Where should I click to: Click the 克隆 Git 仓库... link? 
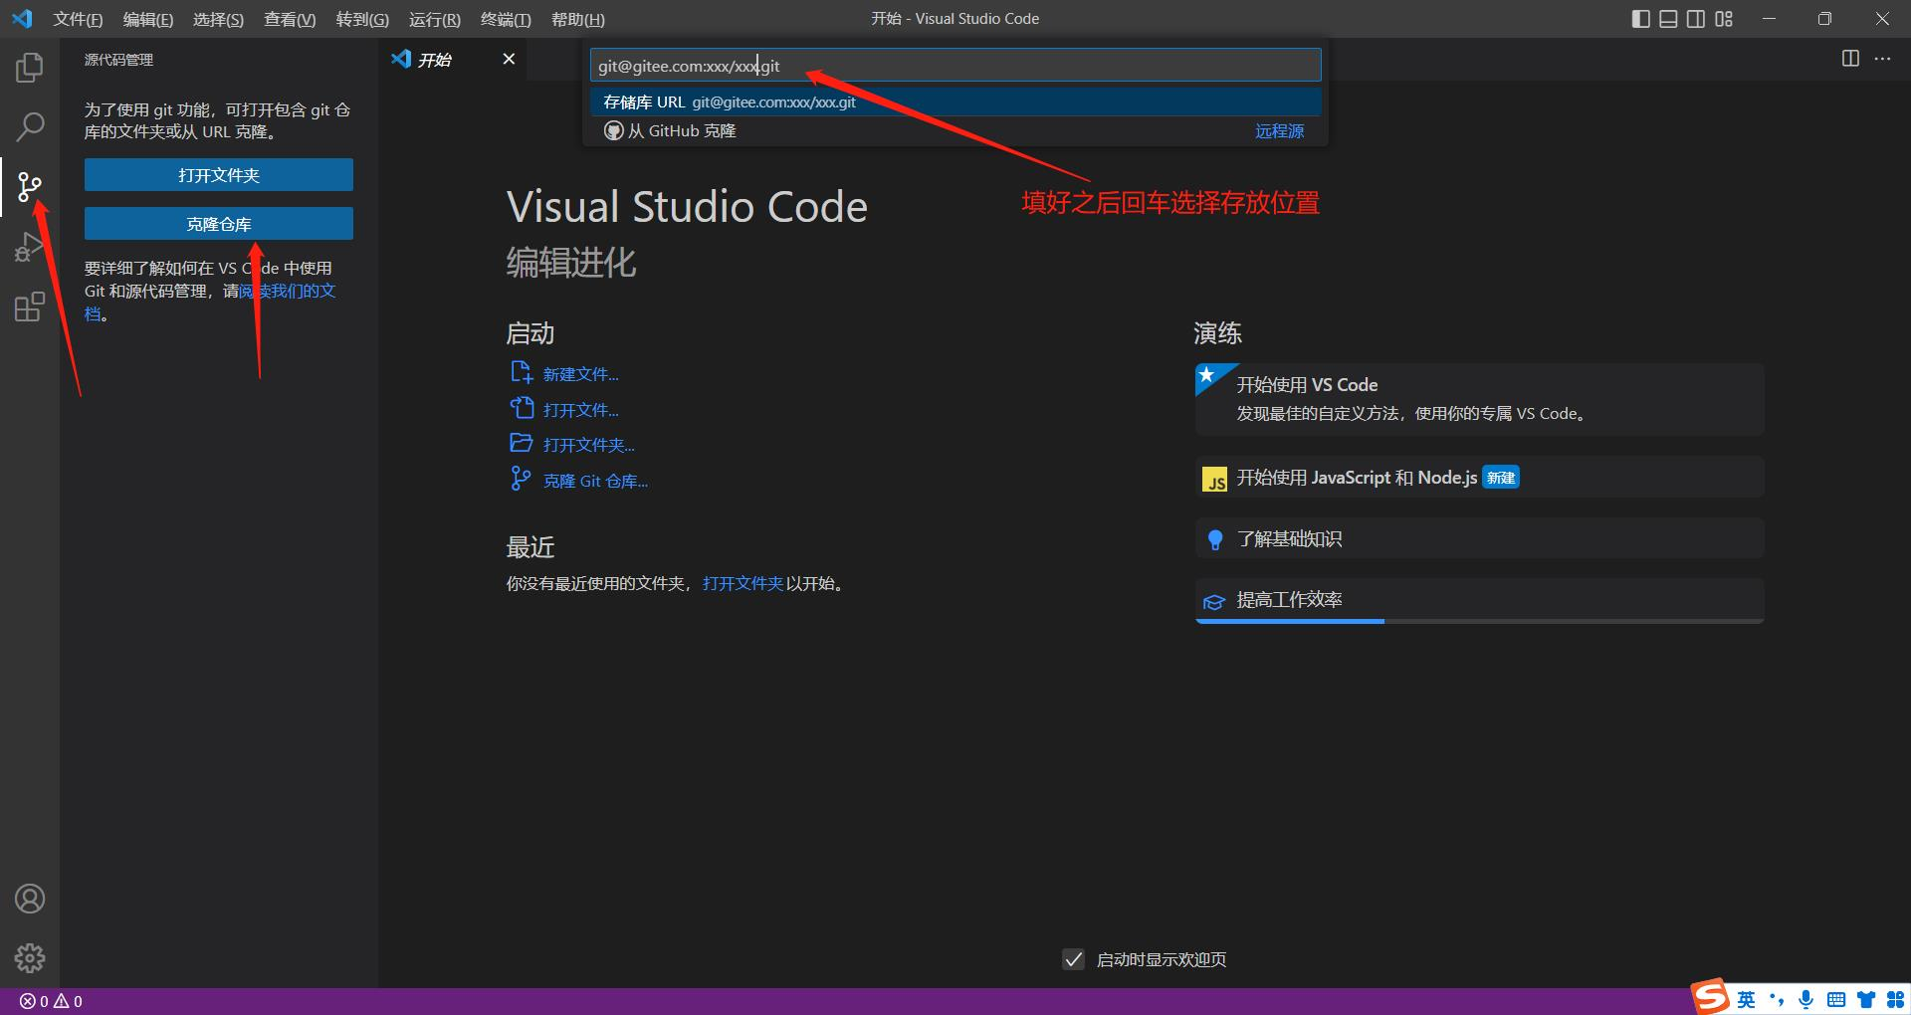click(x=594, y=481)
